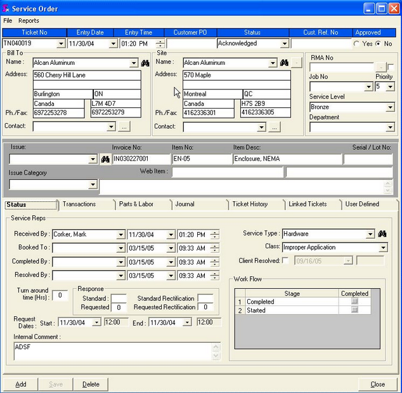Open the Reports menu
Image resolution: width=402 pixels, height=393 pixels.
tap(29, 21)
